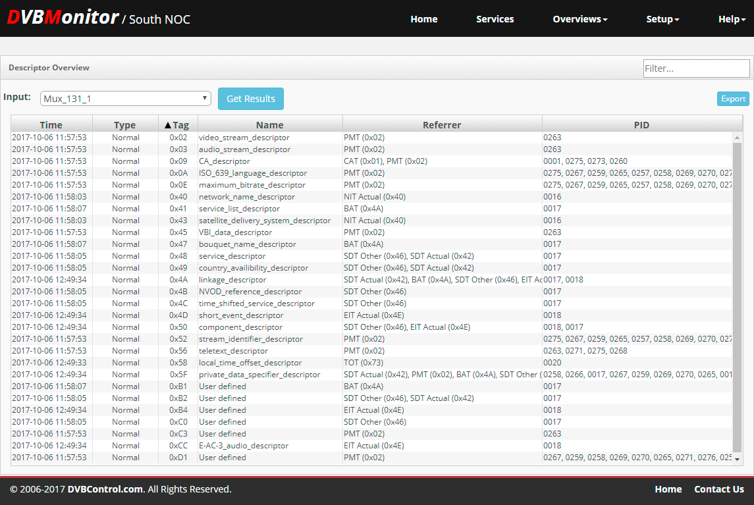The width and height of the screenshot is (754, 505).
Task: Expand the Help dropdown menu
Action: 732,19
